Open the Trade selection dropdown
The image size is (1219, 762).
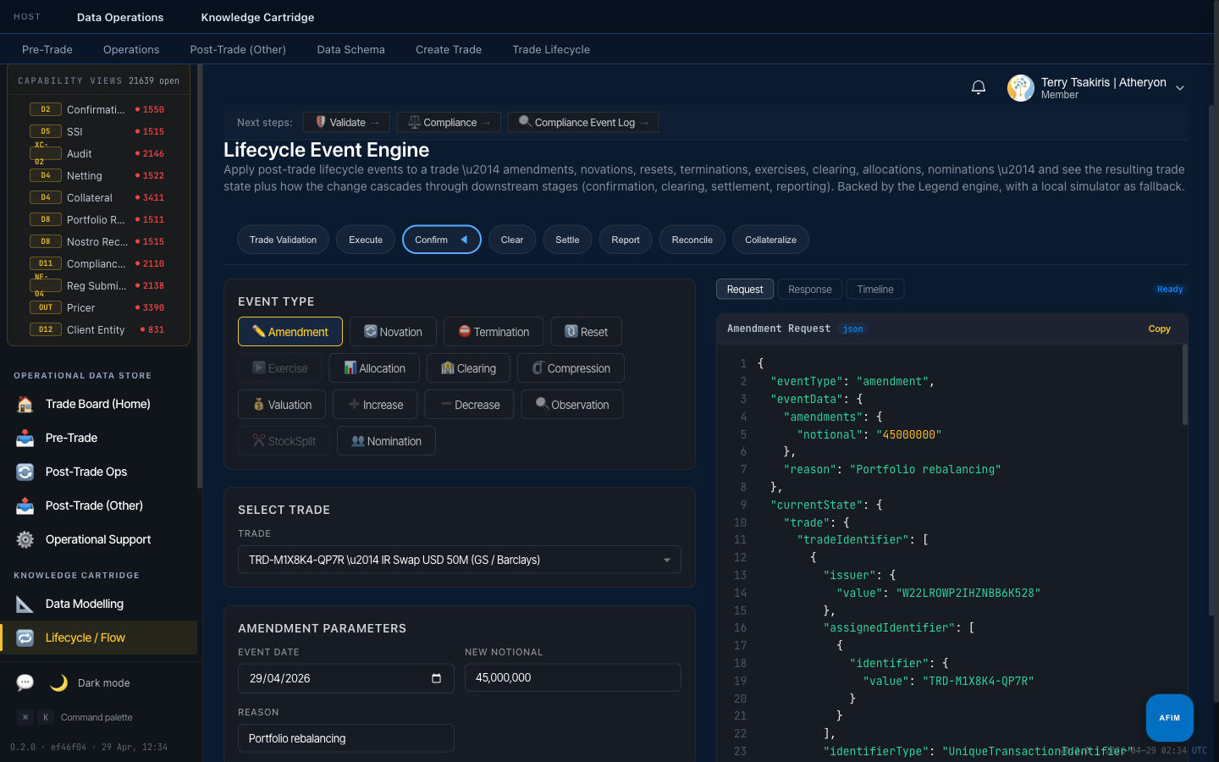coord(460,560)
